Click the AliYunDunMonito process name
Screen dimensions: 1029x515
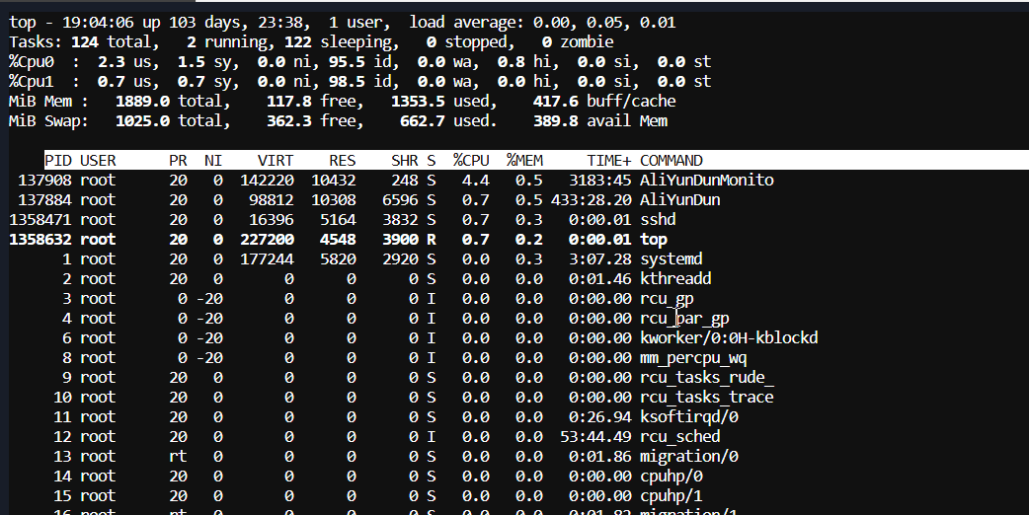tap(706, 181)
